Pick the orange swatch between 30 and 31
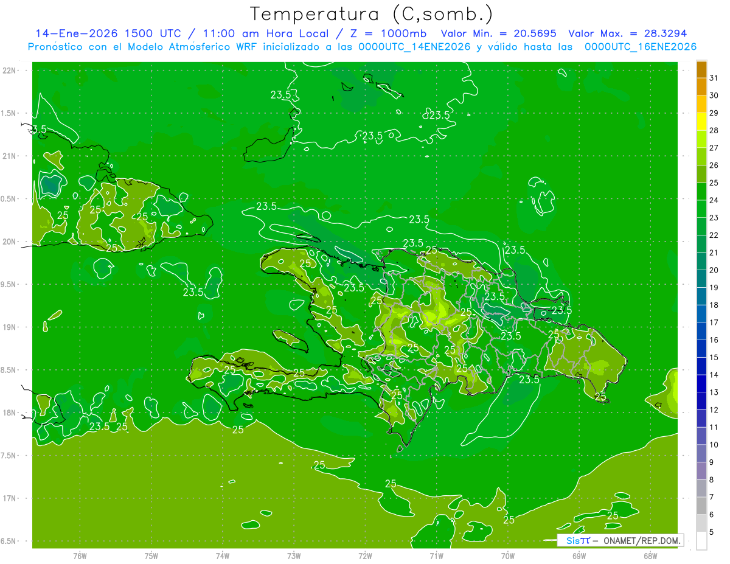730x564 pixels. [701, 87]
